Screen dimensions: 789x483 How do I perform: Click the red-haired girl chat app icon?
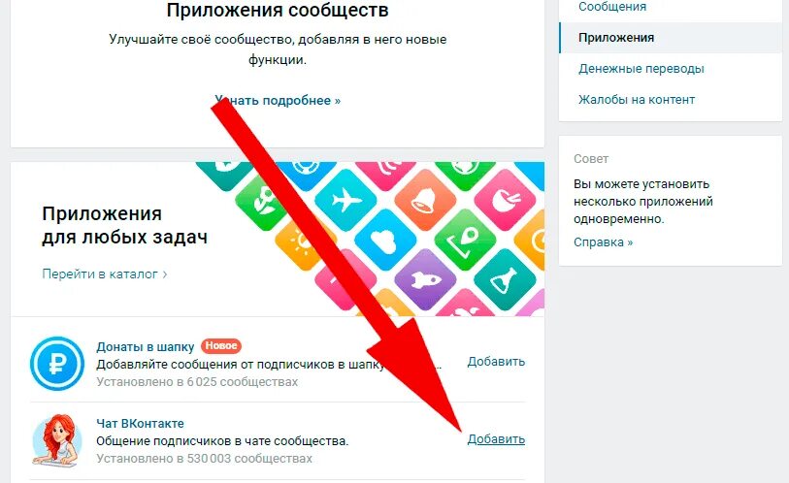click(x=57, y=440)
